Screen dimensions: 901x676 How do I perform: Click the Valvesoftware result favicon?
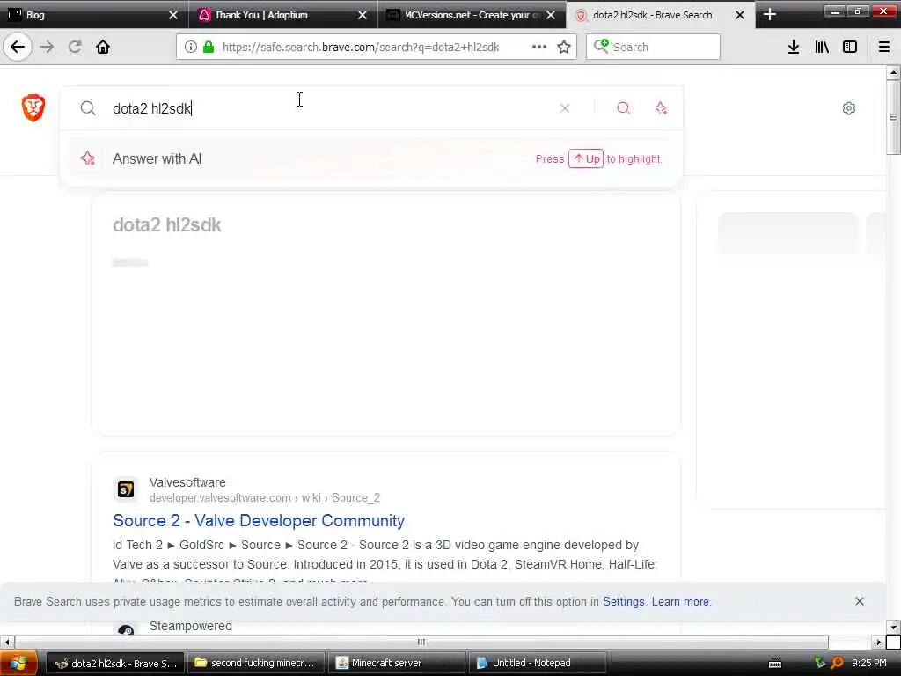point(125,489)
